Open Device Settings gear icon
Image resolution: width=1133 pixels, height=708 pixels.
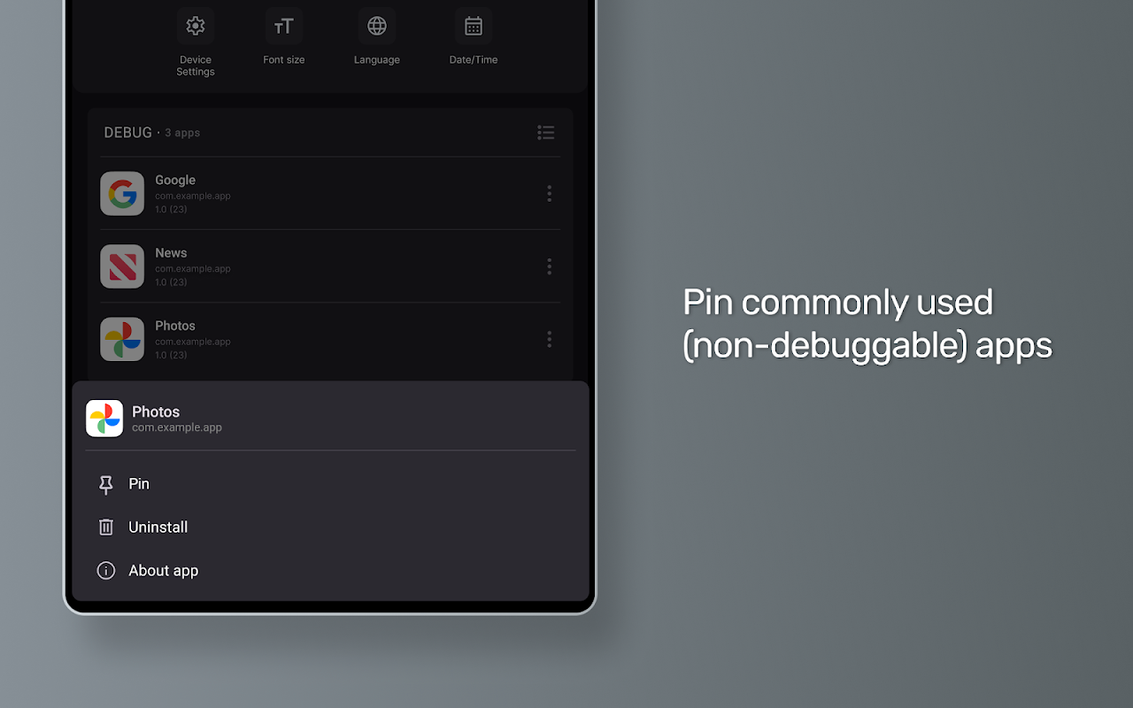[x=196, y=27]
